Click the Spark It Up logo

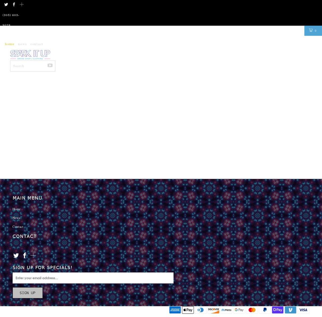point(30,54)
